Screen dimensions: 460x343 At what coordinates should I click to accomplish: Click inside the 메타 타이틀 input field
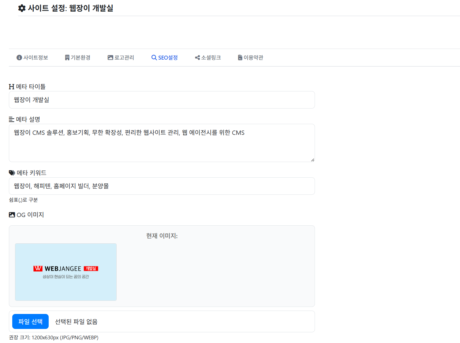click(x=162, y=100)
